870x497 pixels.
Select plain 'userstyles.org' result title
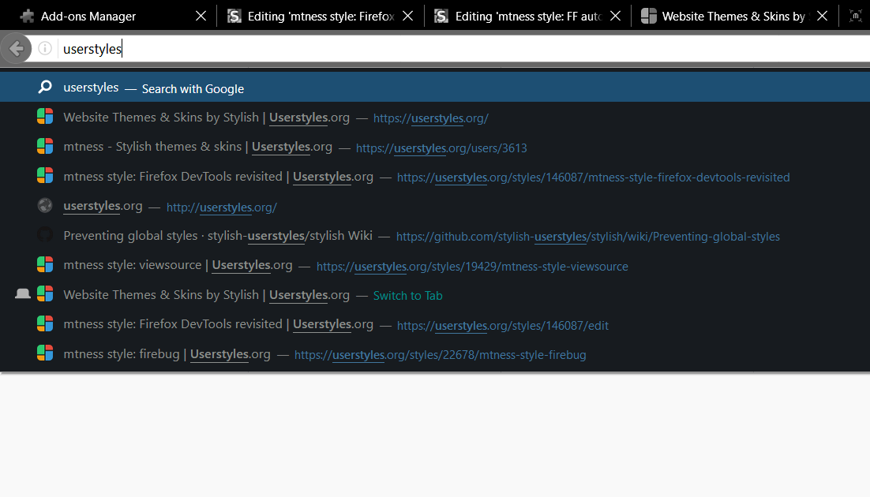tap(103, 206)
